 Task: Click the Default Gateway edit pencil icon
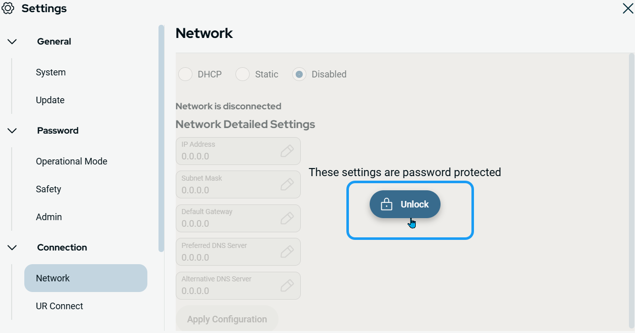tap(287, 218)
